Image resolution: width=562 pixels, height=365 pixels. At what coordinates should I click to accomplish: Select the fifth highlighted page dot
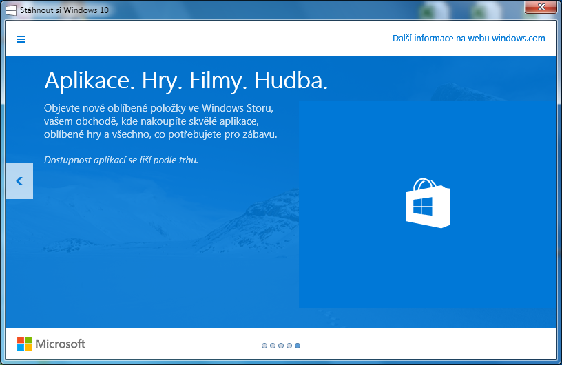click(x=298, y=346)
